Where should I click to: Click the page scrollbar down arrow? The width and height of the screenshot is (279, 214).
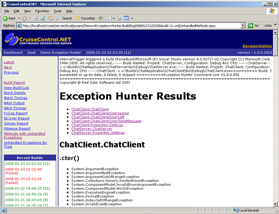tap(275, 204)
